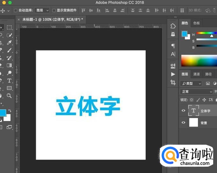Enable the 自动选择 checkbox

16,10
